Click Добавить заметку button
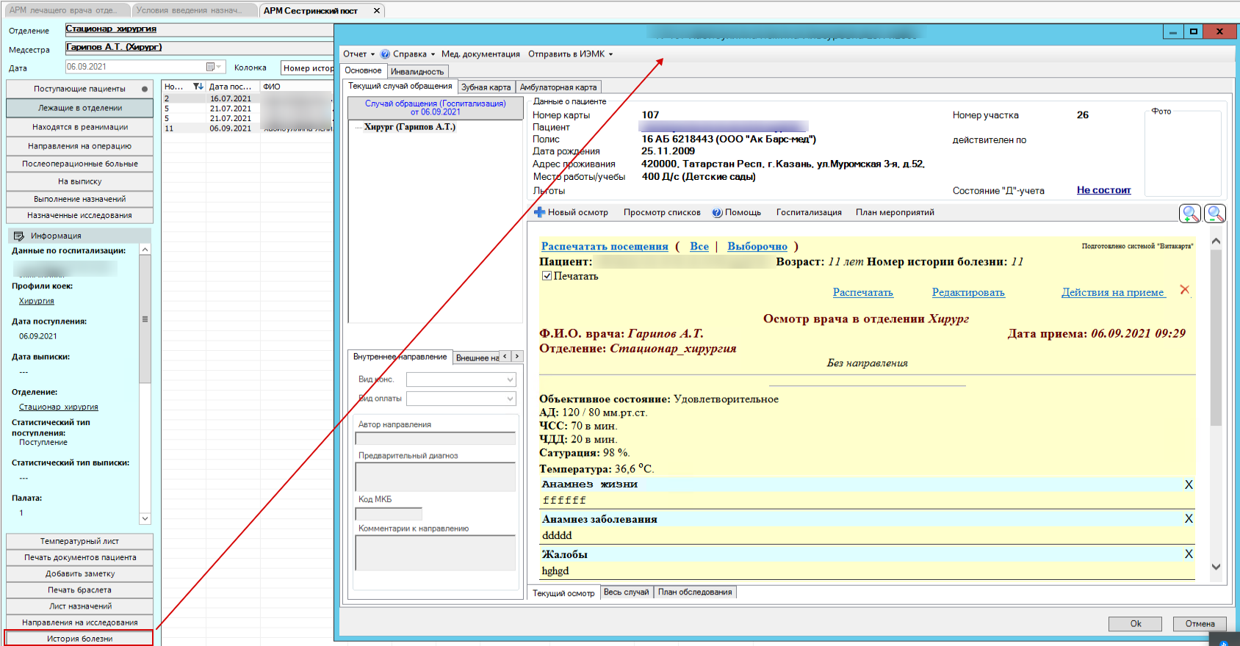This screenshot has width=1240, height=646. click(x=79, y=574)
